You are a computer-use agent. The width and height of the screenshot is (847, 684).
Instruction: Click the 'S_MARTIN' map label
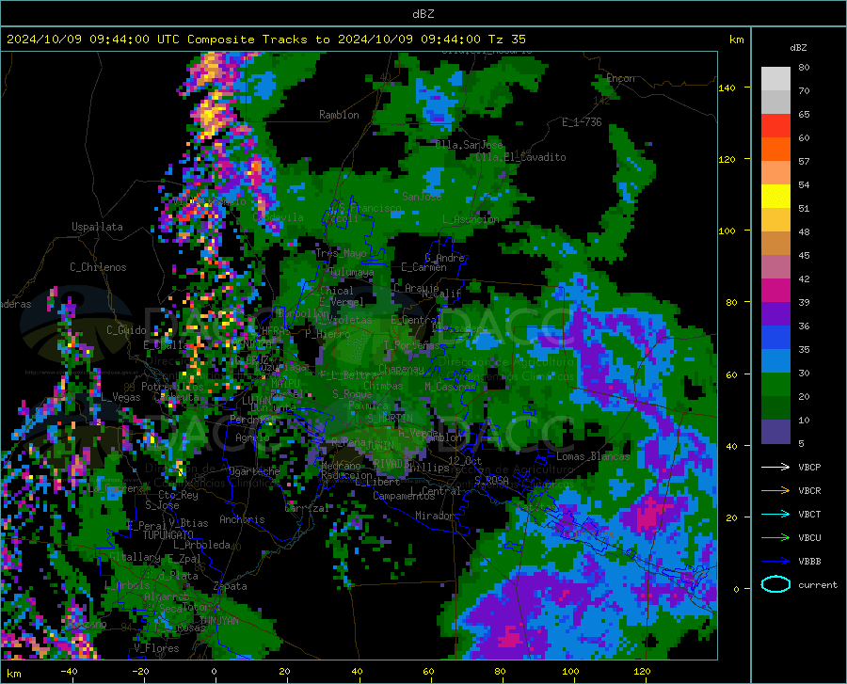(390, 419)
